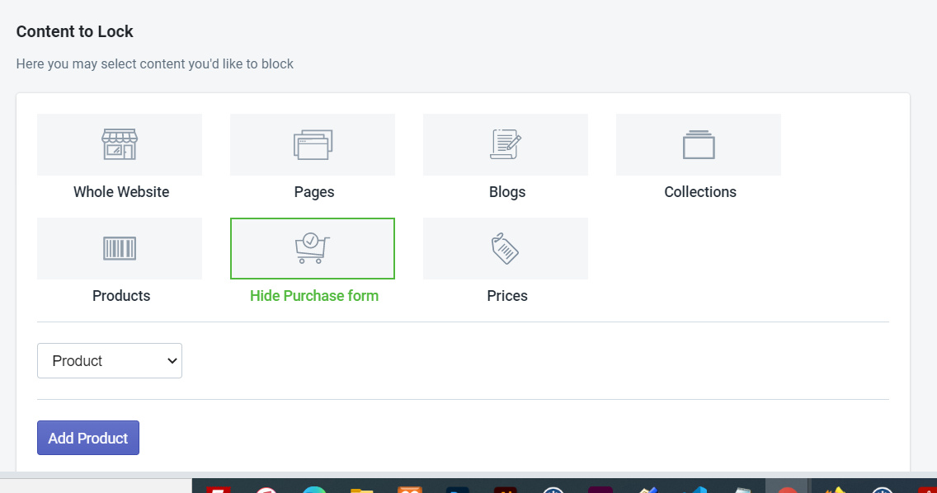Select the Whole Website storefront icon
This screenshot has height=493, width=937.
[x=120, y=144]
